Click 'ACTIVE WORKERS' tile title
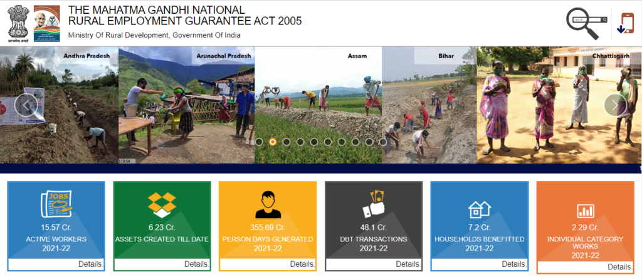The image size is (642, 280). click(x=56, y=239)
